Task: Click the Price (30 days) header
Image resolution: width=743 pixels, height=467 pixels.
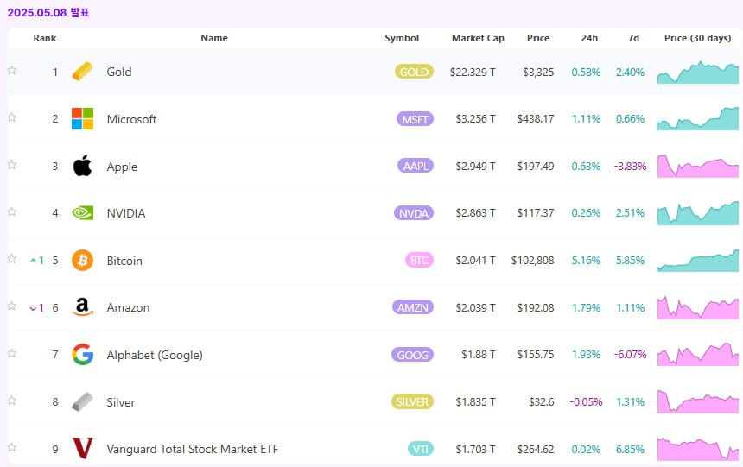Action: tap(697, 38)
